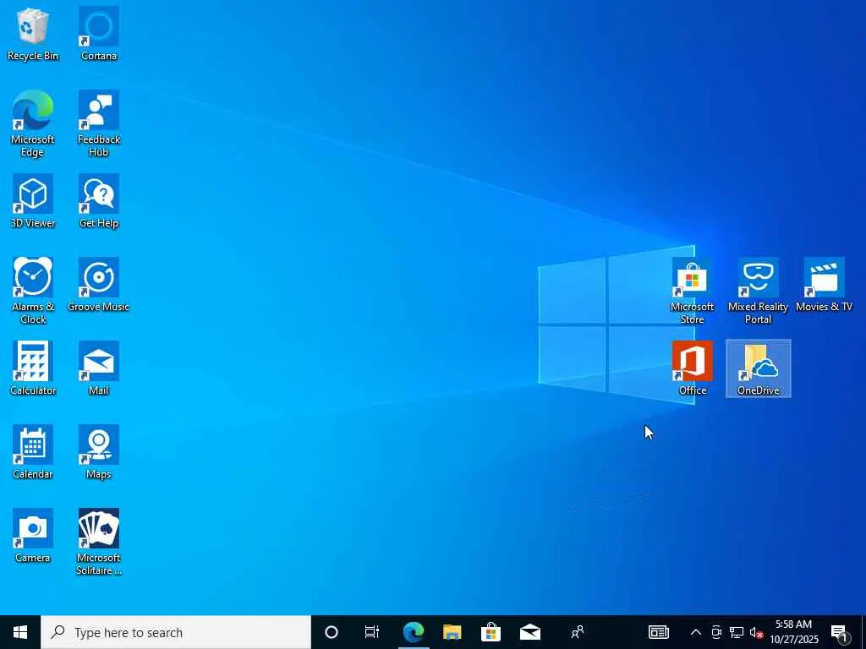Viewport: 866px width, 649px height.
Task: Open the Windows Start menu
Action: (20, 632)
